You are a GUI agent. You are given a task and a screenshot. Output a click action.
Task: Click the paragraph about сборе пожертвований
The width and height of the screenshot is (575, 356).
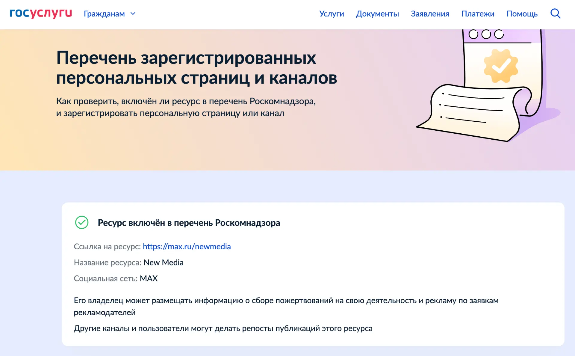click(286, 306)
